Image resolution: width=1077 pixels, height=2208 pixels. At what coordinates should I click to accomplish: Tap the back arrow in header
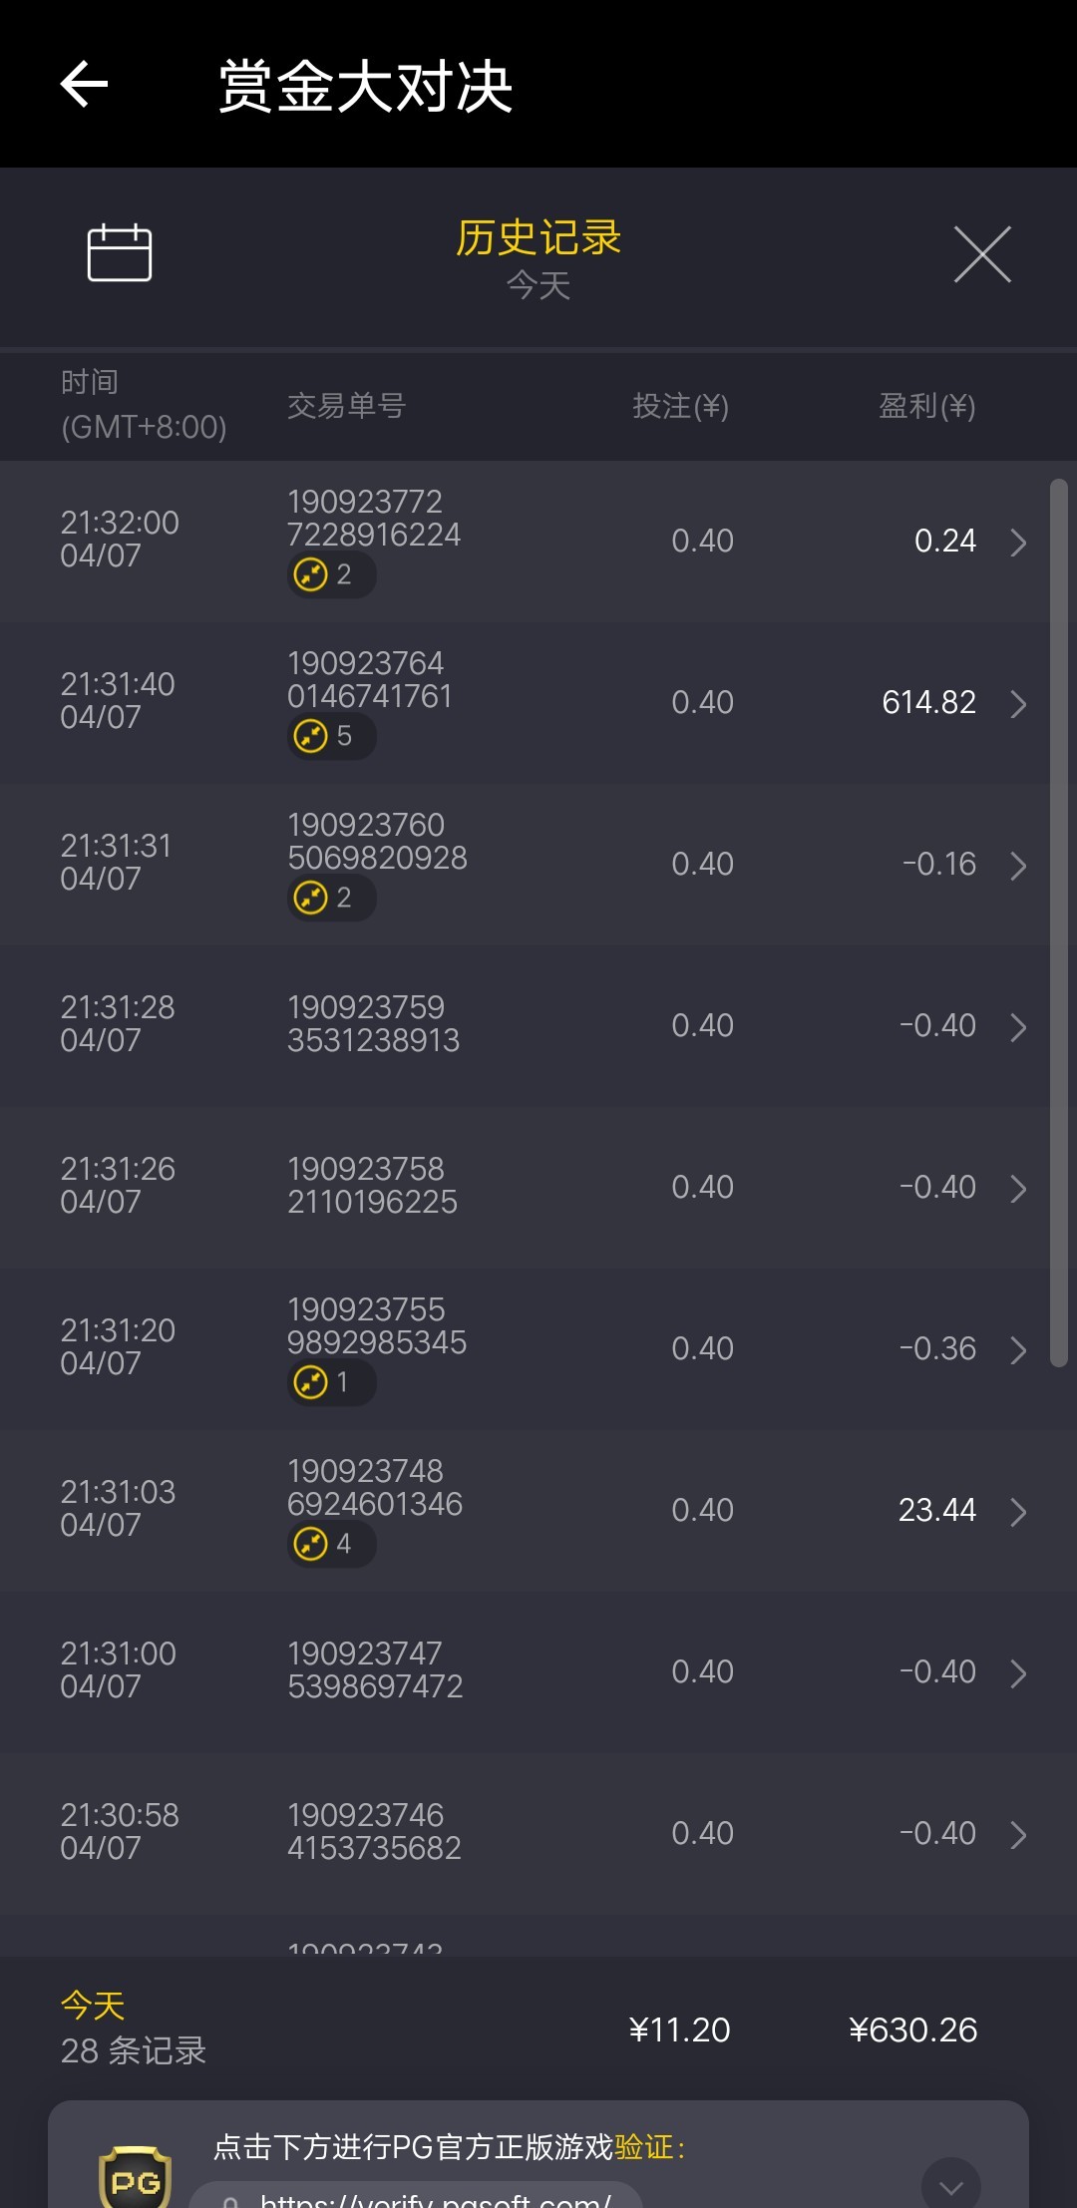[x=84, y=84]
